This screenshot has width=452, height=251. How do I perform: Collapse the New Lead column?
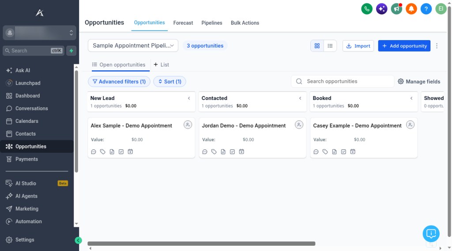pos(189,98)
